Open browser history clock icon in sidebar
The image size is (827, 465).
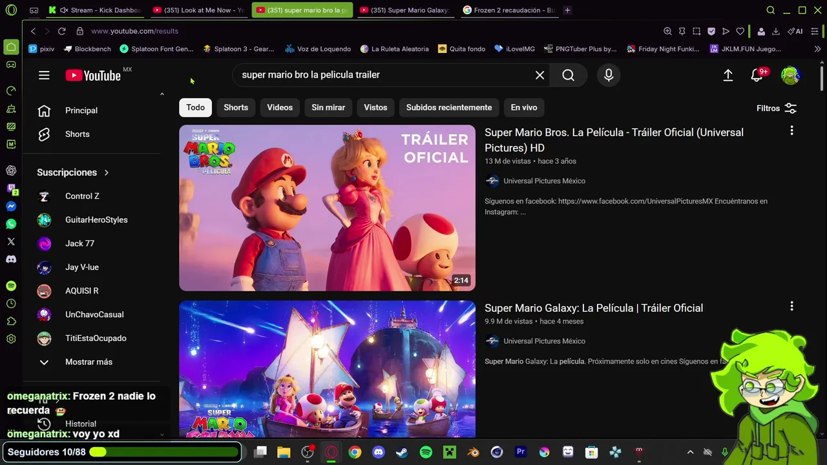pos(11,304)
